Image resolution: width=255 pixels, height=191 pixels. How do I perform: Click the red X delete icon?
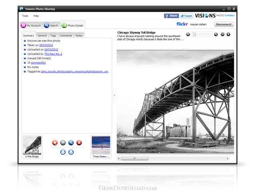[x=79, y=142]
